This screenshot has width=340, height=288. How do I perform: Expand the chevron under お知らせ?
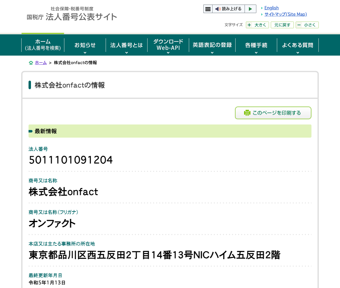coord(85,53)
